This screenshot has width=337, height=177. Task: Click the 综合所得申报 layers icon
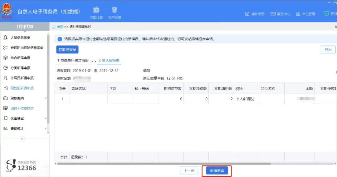tap(6, 58)
